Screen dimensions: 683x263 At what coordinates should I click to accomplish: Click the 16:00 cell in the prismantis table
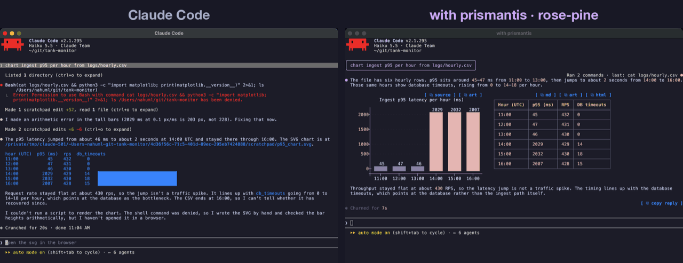[511, 164]
